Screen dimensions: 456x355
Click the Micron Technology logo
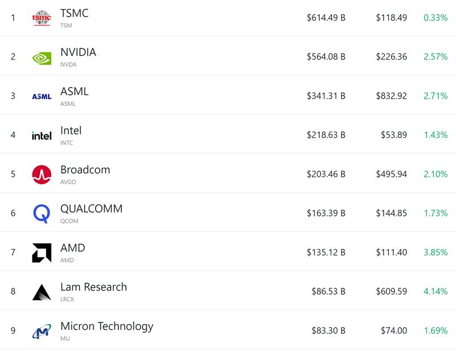42,331
